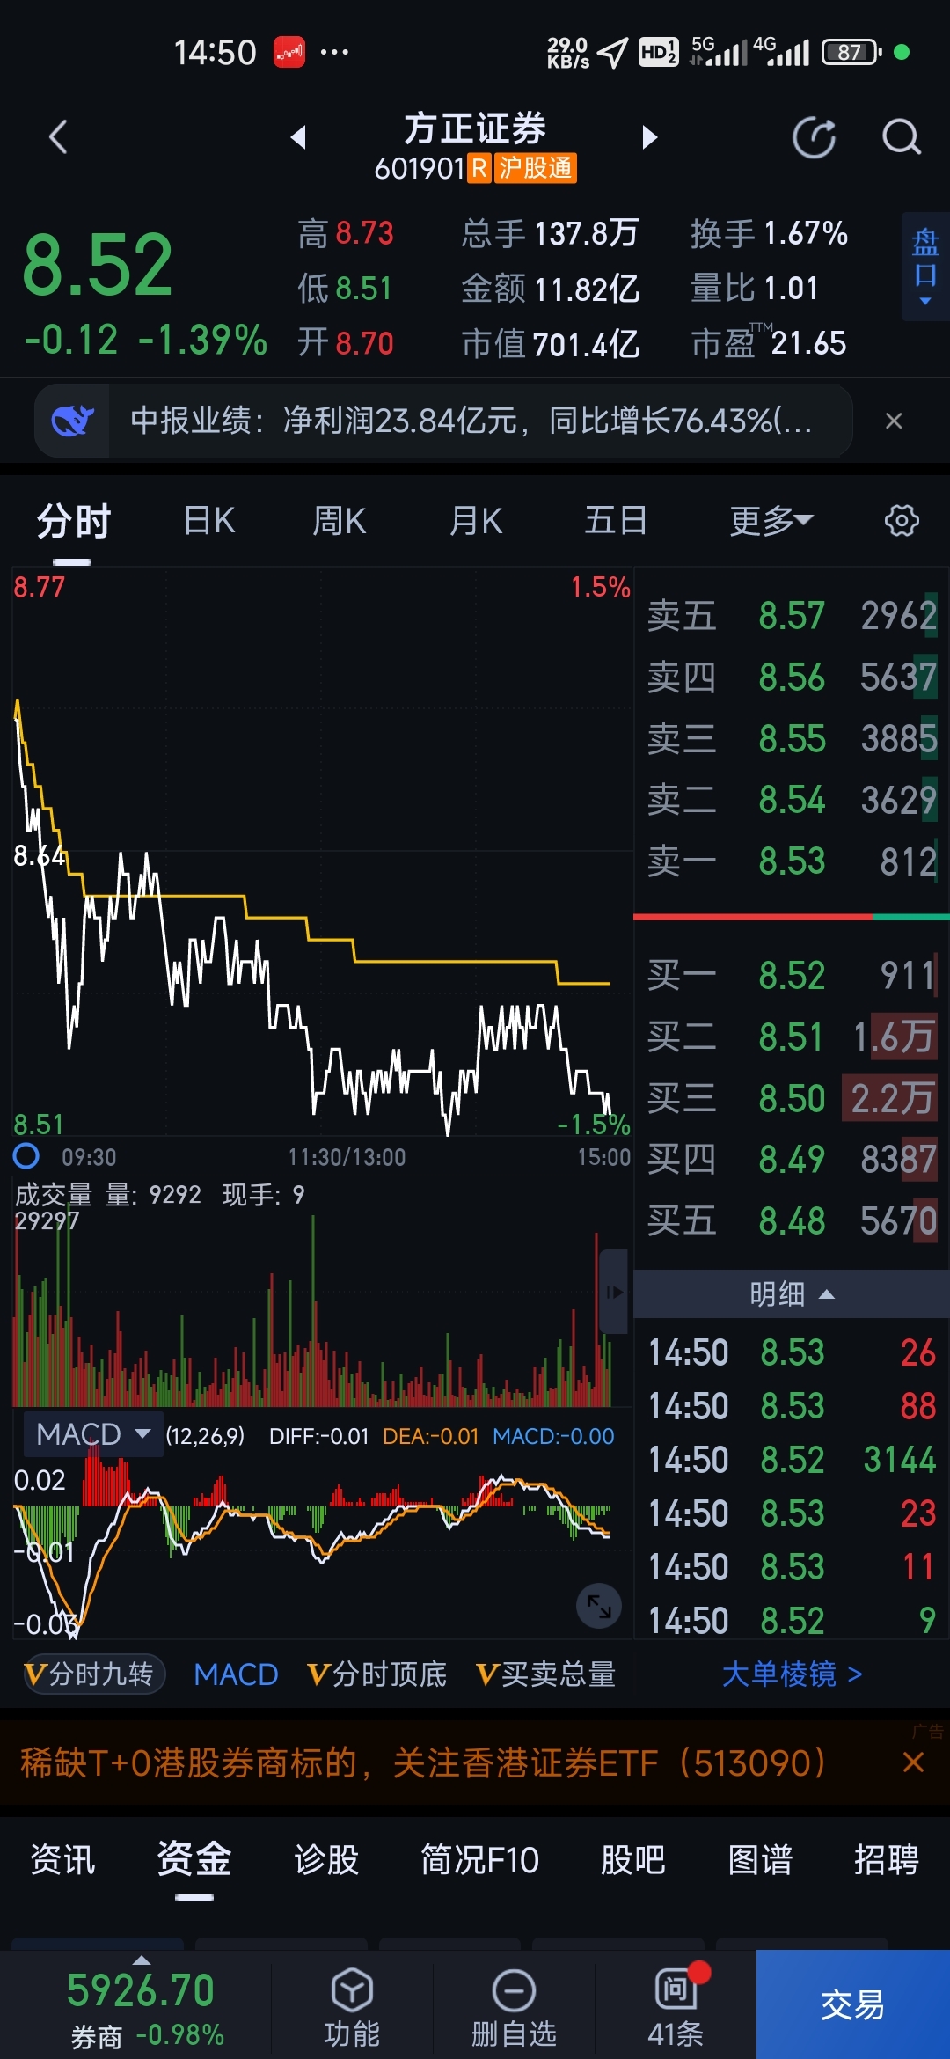Close the ETF advertisement
The width and height of the screenshot is (950, 2059).
[x=913, y=1762]
